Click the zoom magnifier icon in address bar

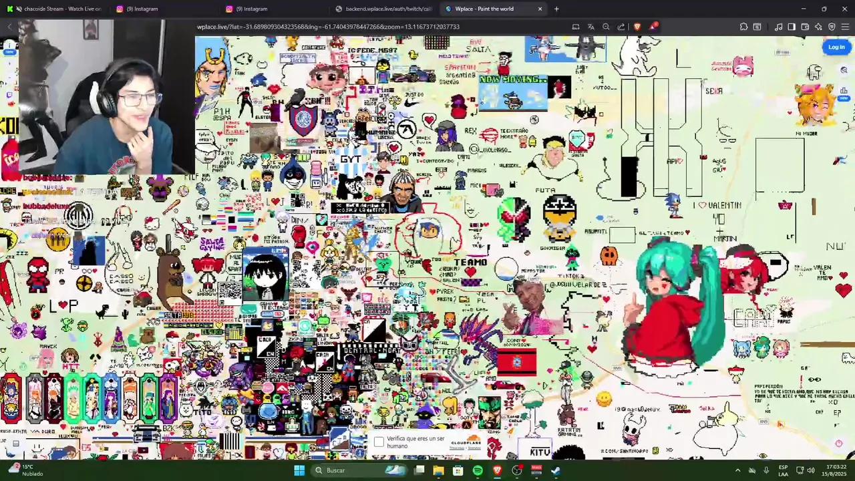[x=606, y=27]
